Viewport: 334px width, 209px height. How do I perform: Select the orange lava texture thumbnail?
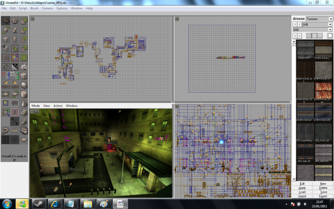(323, 90)
